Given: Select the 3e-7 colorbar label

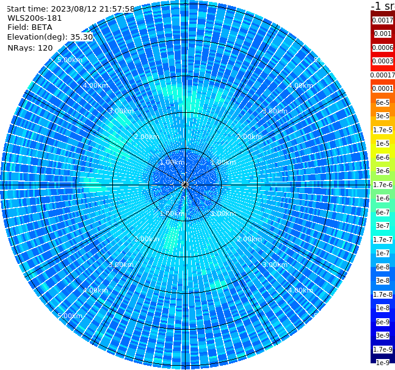Looking at the screenshot, I should (383, 226).
